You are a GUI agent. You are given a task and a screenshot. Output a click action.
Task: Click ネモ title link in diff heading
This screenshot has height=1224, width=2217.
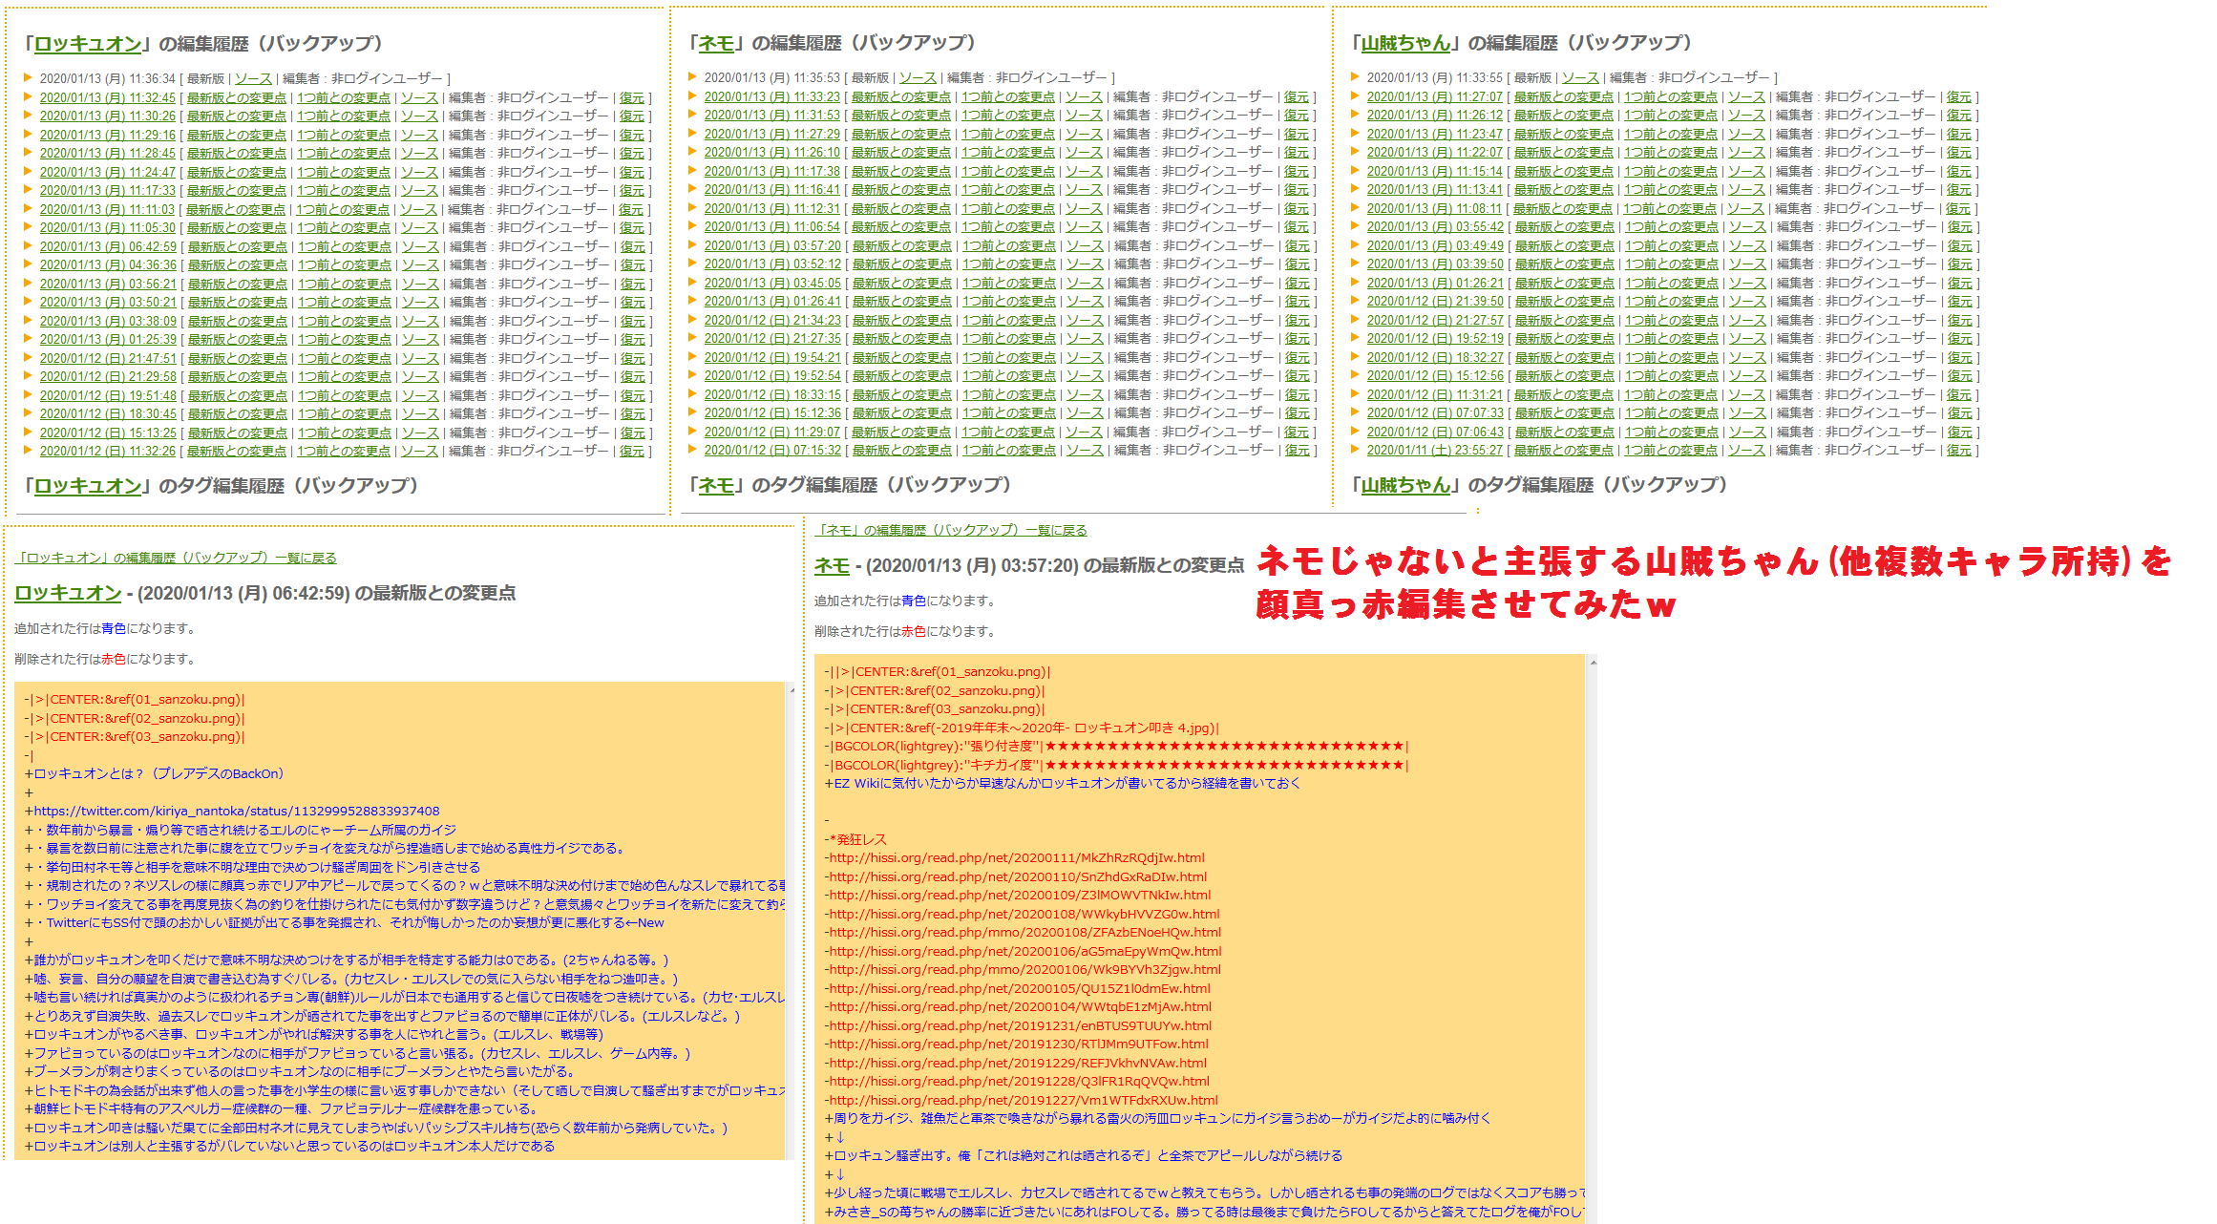(831, 565)
